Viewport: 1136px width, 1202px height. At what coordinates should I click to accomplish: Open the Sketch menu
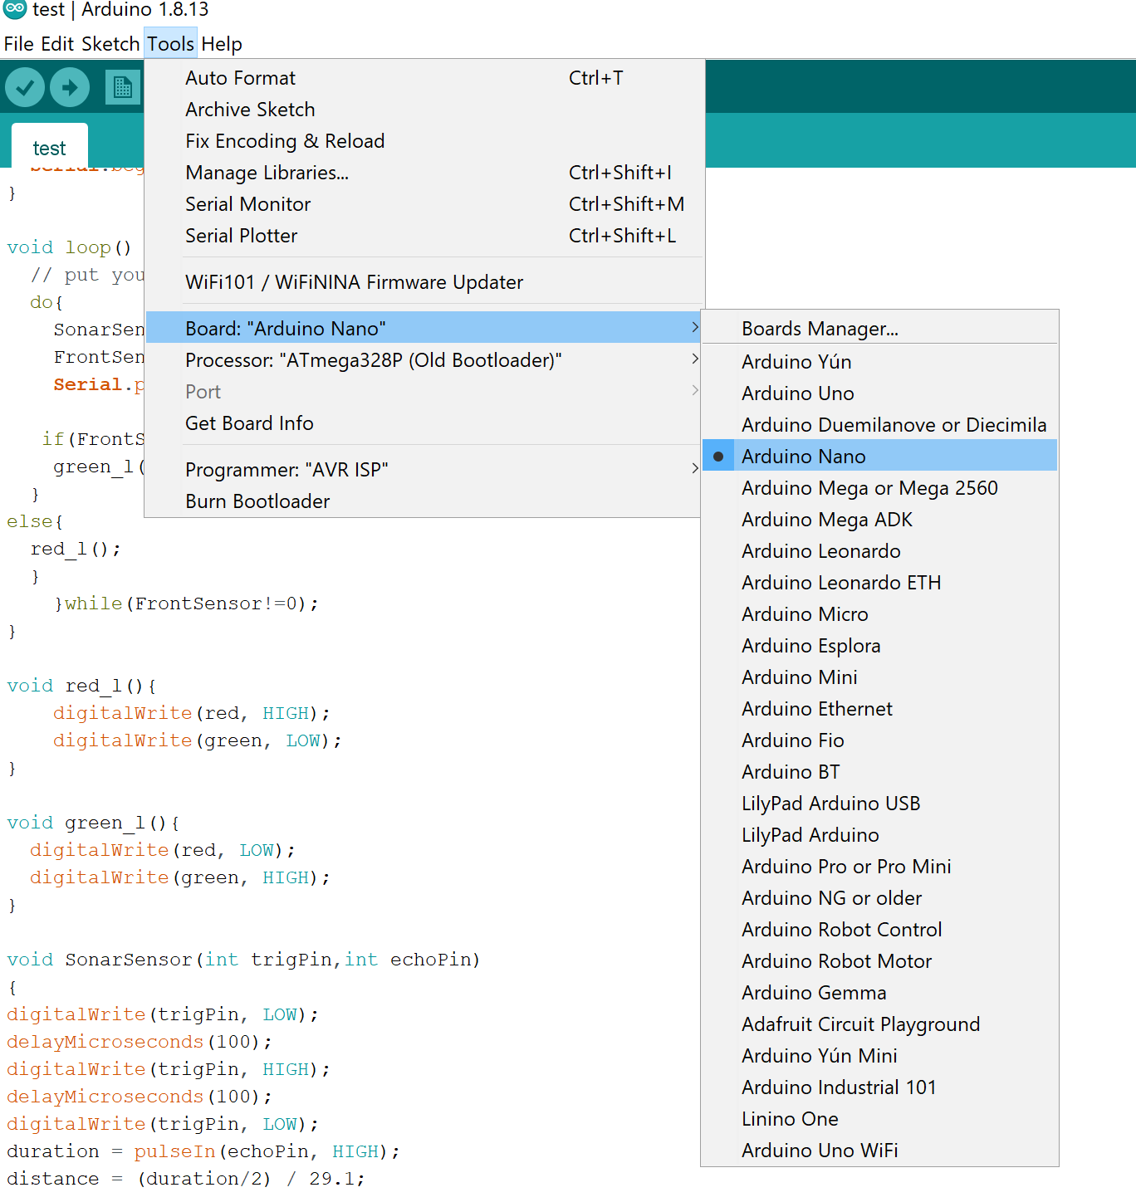(110, 44)
